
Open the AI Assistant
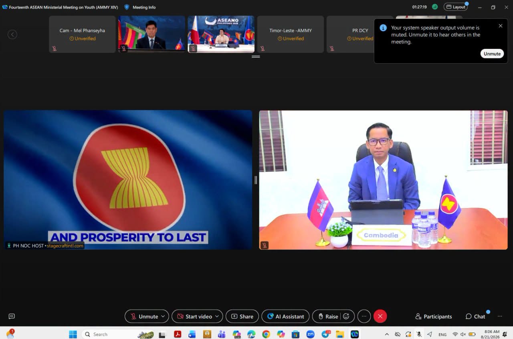pos(285,316)
